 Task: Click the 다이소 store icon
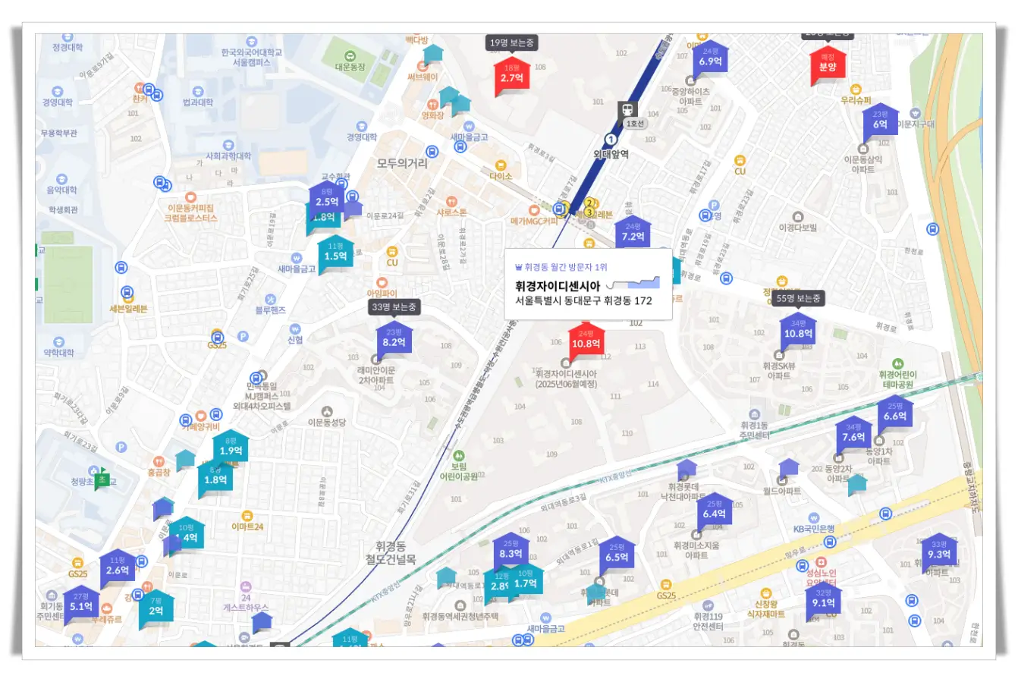500,165
